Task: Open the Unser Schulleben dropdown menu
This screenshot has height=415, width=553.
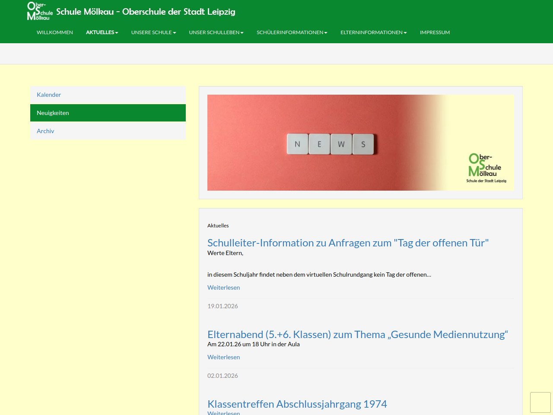Action: coord(216,32)
